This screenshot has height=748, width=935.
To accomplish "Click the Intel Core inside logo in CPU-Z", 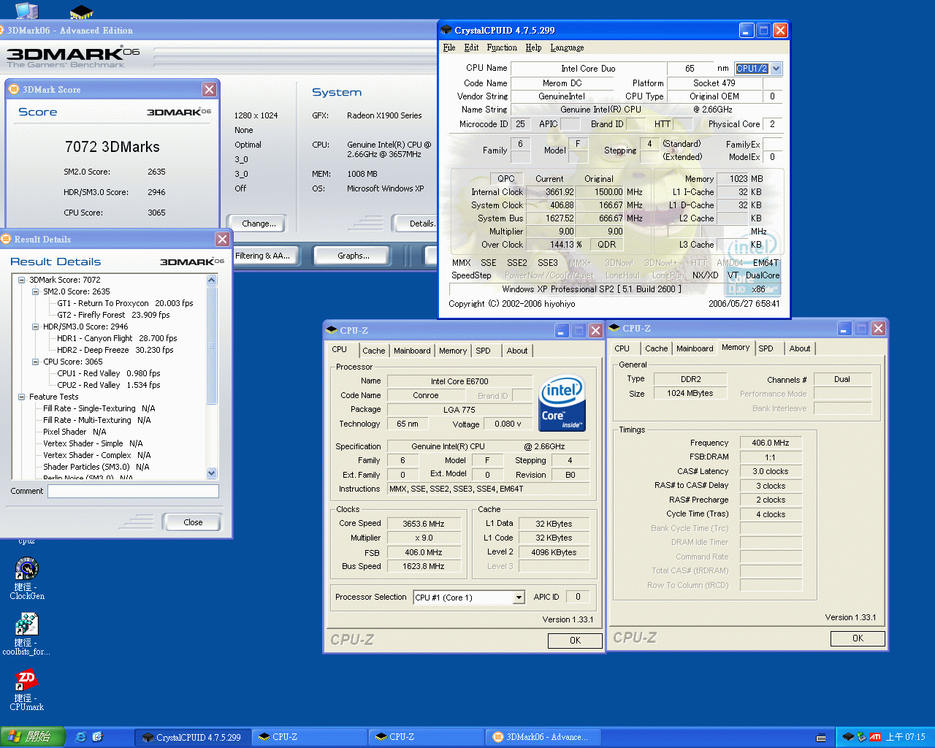I will point(562,404).
